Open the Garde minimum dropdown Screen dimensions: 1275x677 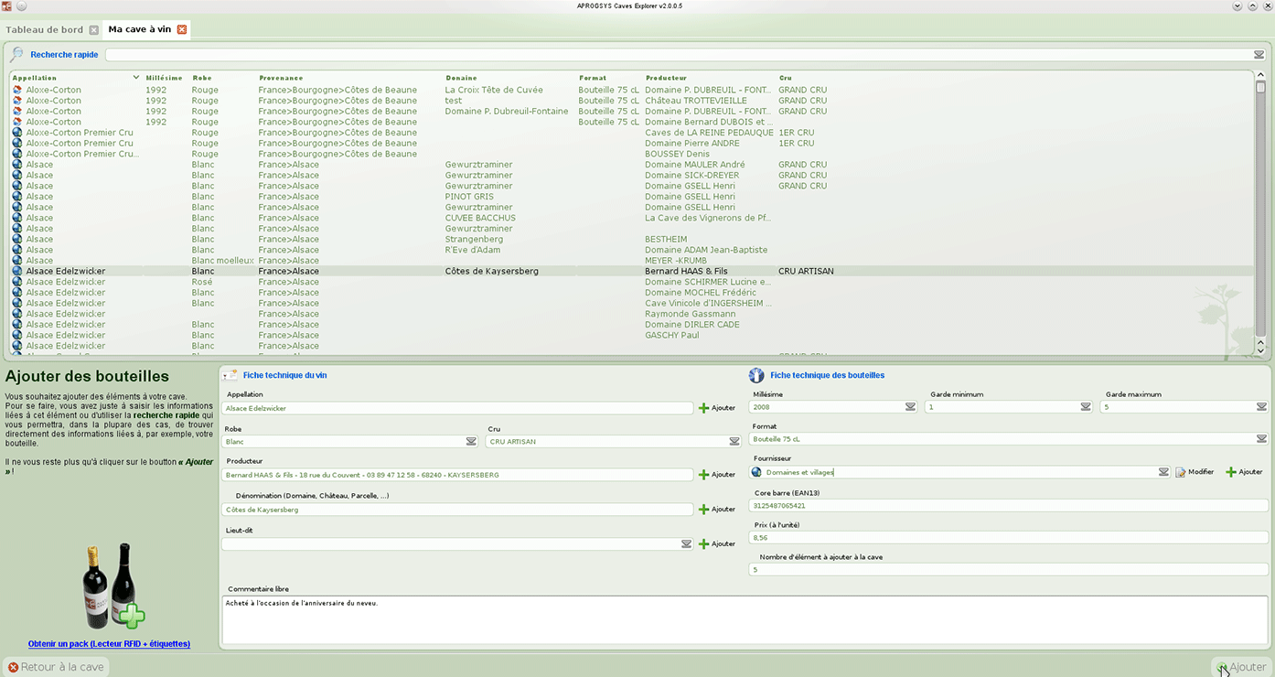1086,407
